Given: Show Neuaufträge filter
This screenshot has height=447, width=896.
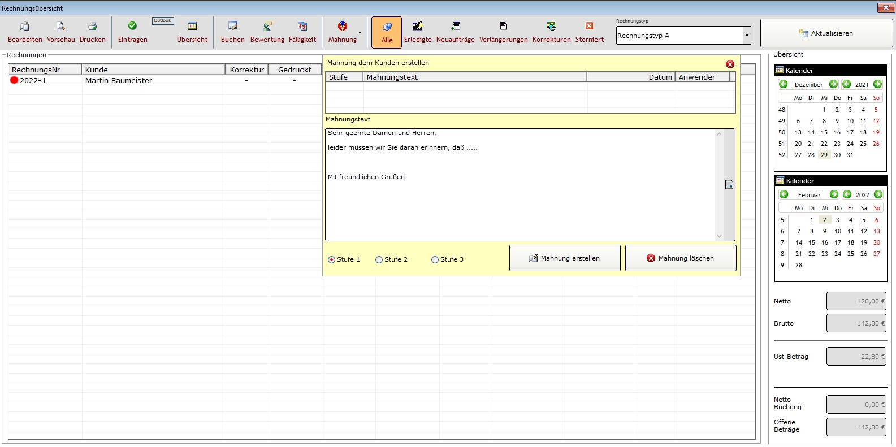Looking at the screenshot, I should 456,32.
